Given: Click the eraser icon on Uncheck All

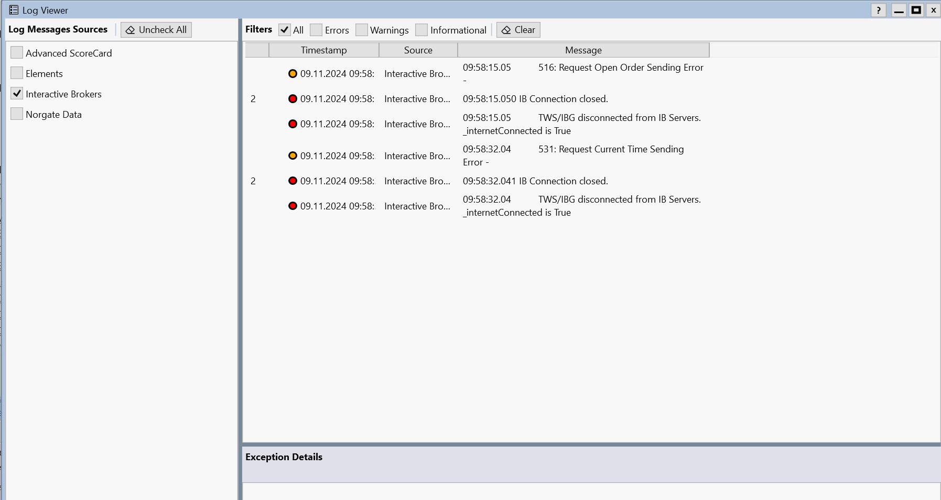Looking at the screenshot, I should click(x=131, y=30).
